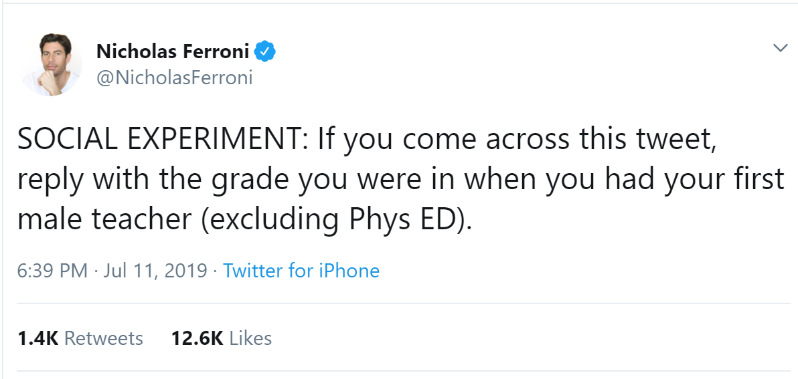Click the blue verified badge icon

[x=268, y=51]
